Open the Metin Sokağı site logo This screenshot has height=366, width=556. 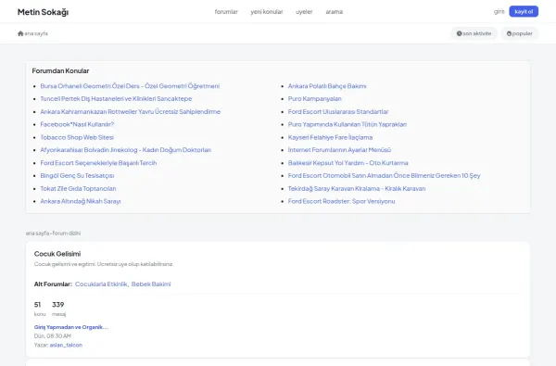[43, 12]
